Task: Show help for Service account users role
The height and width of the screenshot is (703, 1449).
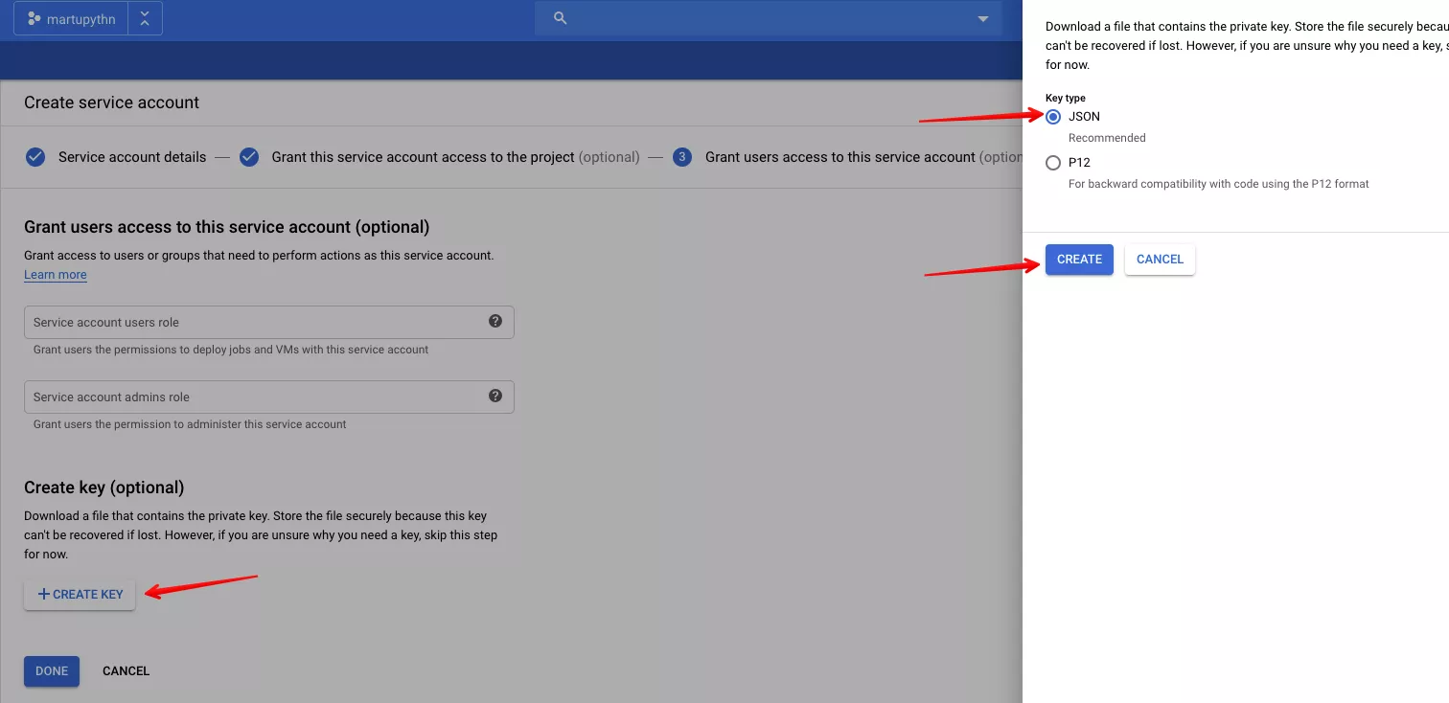Action: click(495, 322)
